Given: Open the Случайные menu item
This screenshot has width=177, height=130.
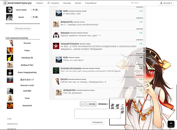Looking at the screenshot, I should coord(91,3).
